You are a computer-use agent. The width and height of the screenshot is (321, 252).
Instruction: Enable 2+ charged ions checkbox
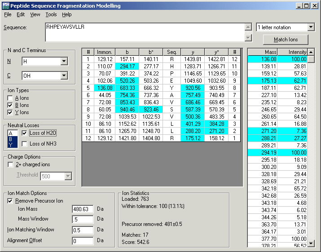[10, 164]
